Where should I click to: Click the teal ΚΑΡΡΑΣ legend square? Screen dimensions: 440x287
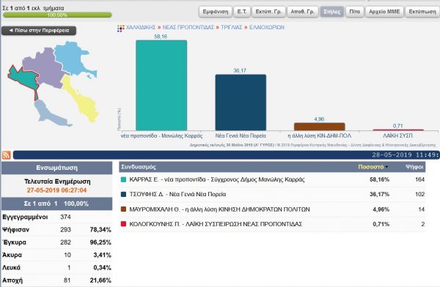point(123,179)
